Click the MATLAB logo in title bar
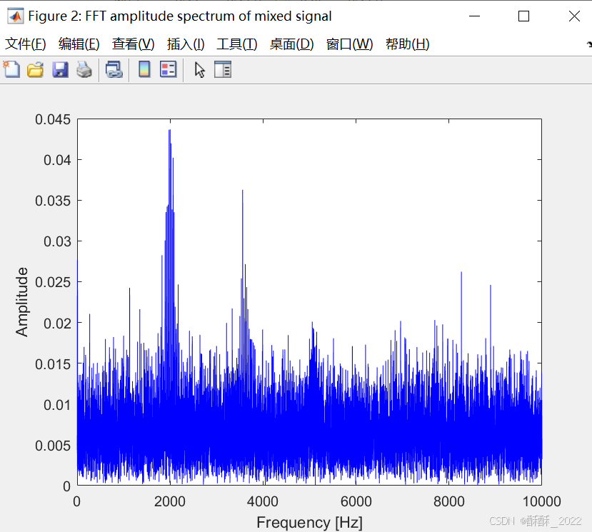This screenshot has width=592, height=532. [15, 16]
